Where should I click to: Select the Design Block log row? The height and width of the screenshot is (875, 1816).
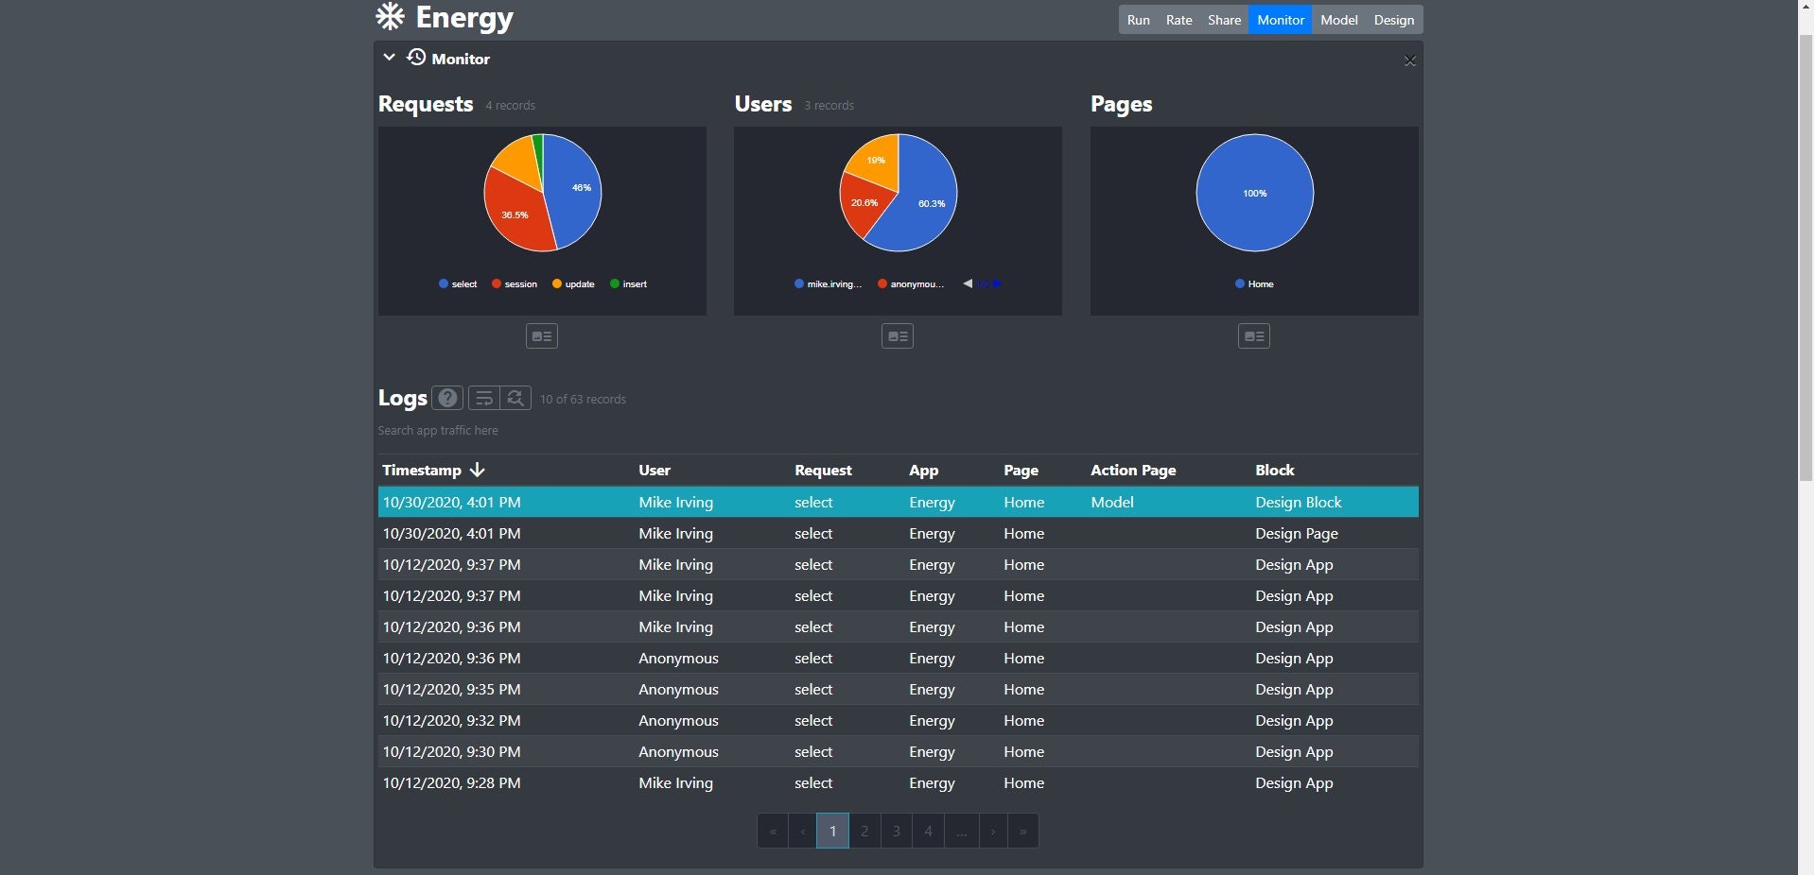[x=899, y=502]
